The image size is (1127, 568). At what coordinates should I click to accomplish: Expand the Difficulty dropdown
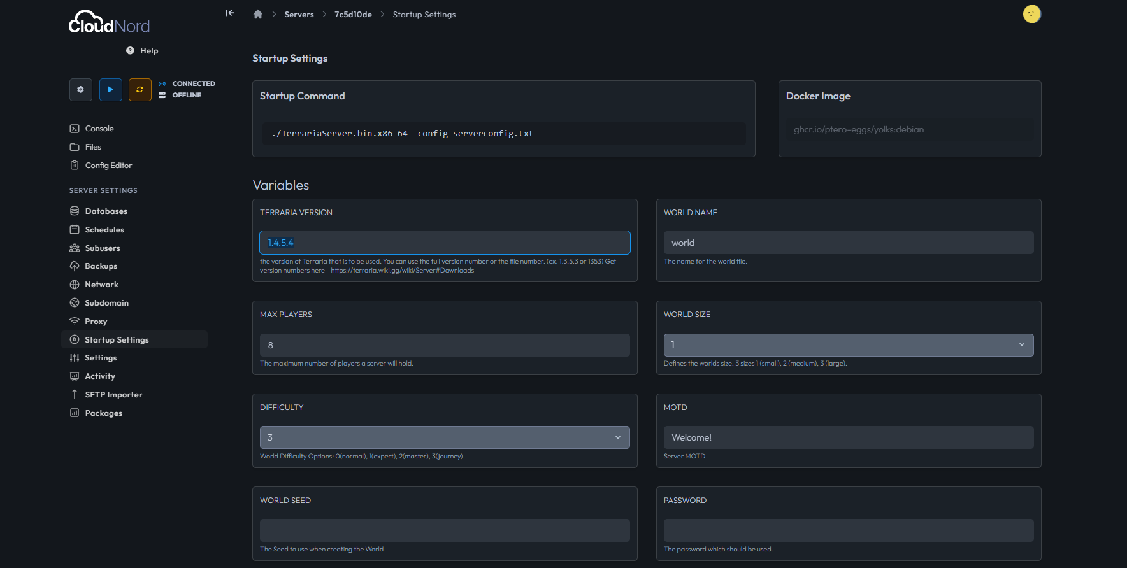pyautogui.click(x=444, y=438)
